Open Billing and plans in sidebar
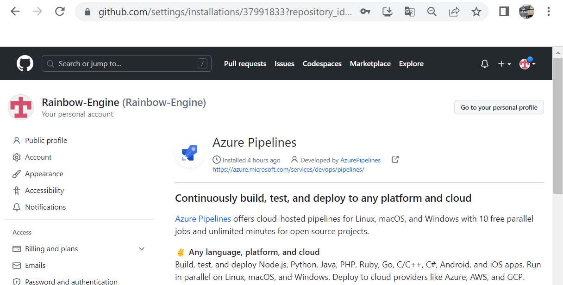 tap(51, 249)
